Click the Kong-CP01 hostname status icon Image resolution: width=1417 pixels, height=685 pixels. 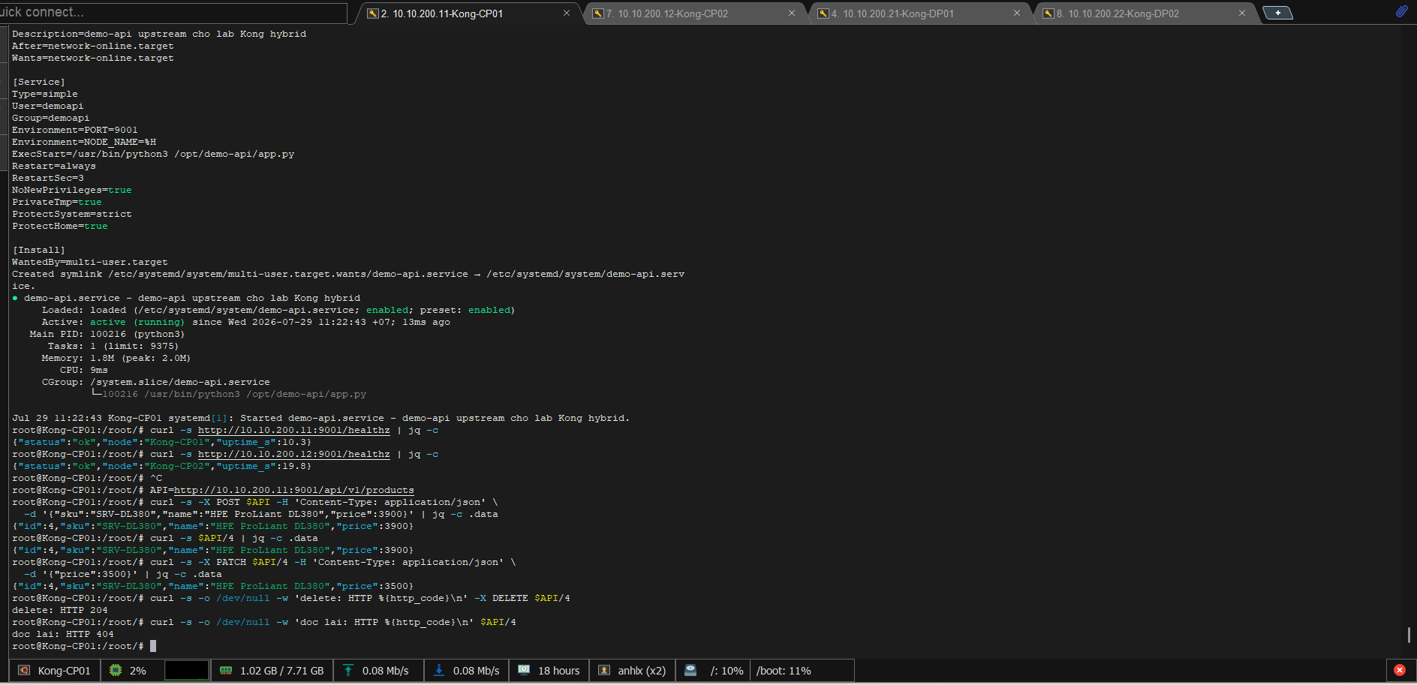point(24,670)
